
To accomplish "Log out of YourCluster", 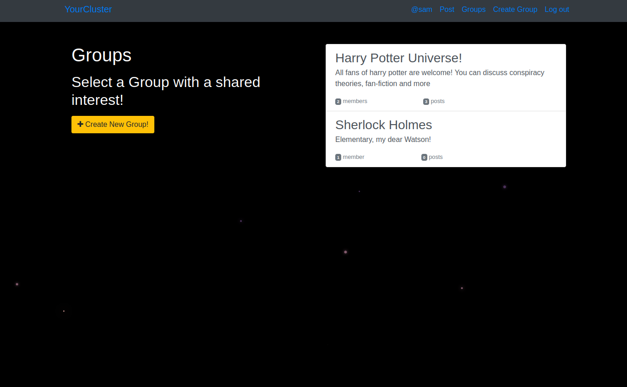I will click(556, 9).
